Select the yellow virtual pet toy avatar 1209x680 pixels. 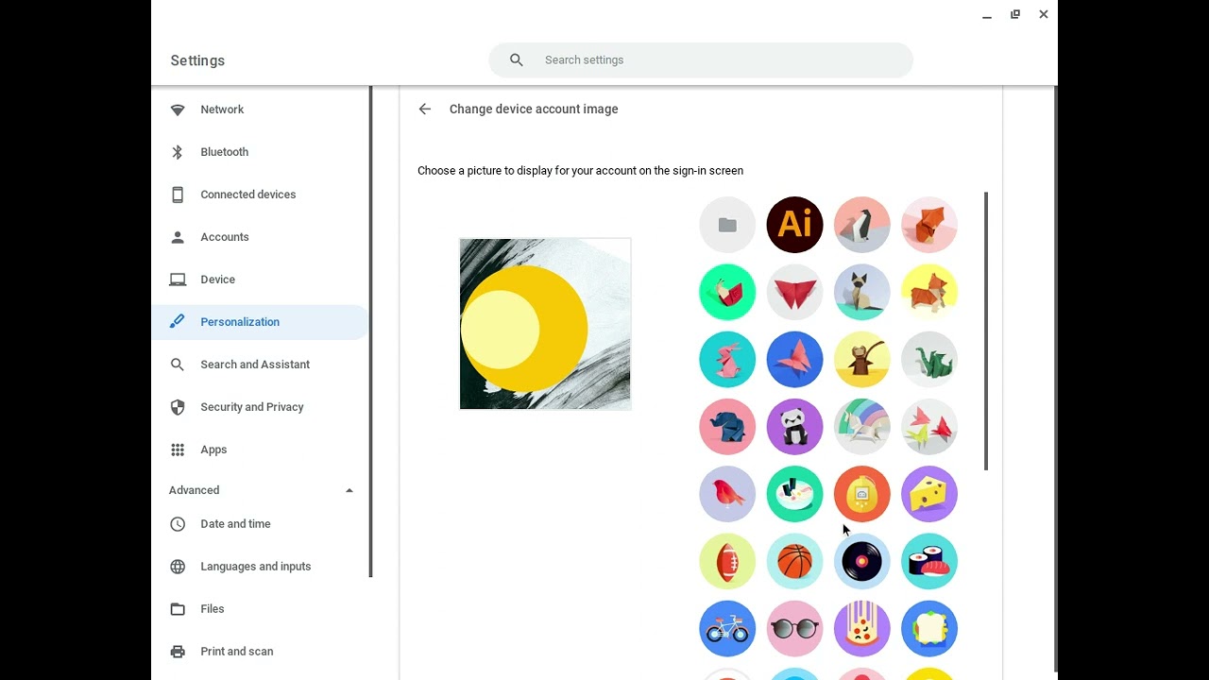pyautogui.click(x=861, y=494)
